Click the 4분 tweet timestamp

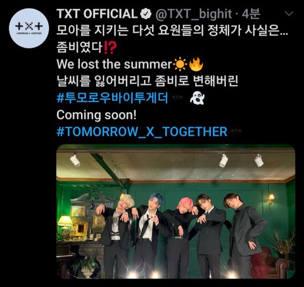pyautogui.click(x=251, y=14)
